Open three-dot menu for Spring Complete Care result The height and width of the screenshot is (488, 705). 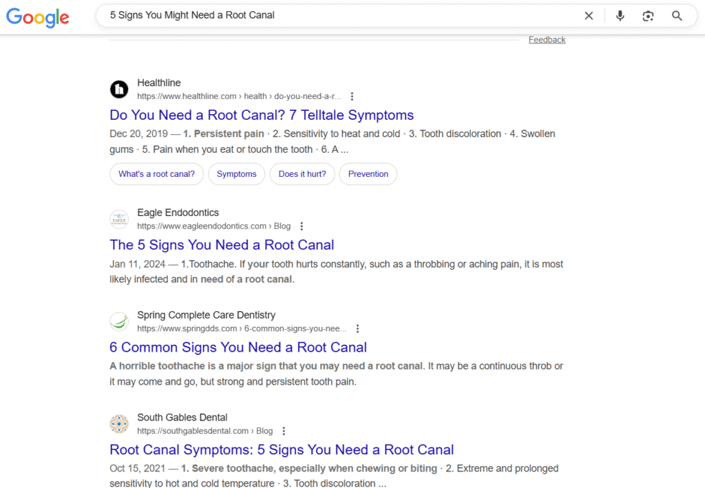(357, 328)
